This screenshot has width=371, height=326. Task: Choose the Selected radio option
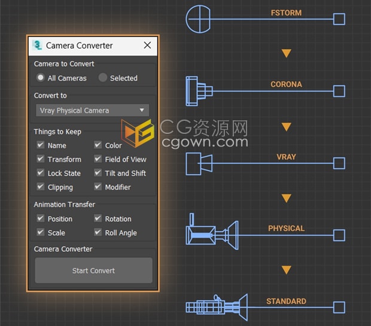[103, 78]
